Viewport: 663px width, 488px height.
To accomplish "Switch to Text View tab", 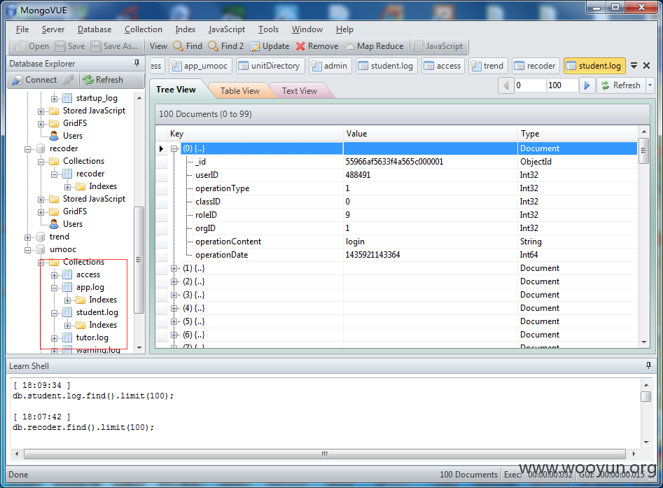I will tap(300, 91).
